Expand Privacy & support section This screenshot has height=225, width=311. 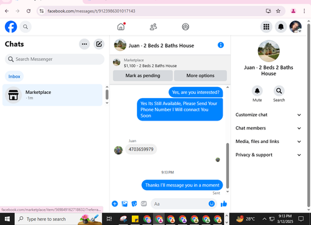[268, 155]
